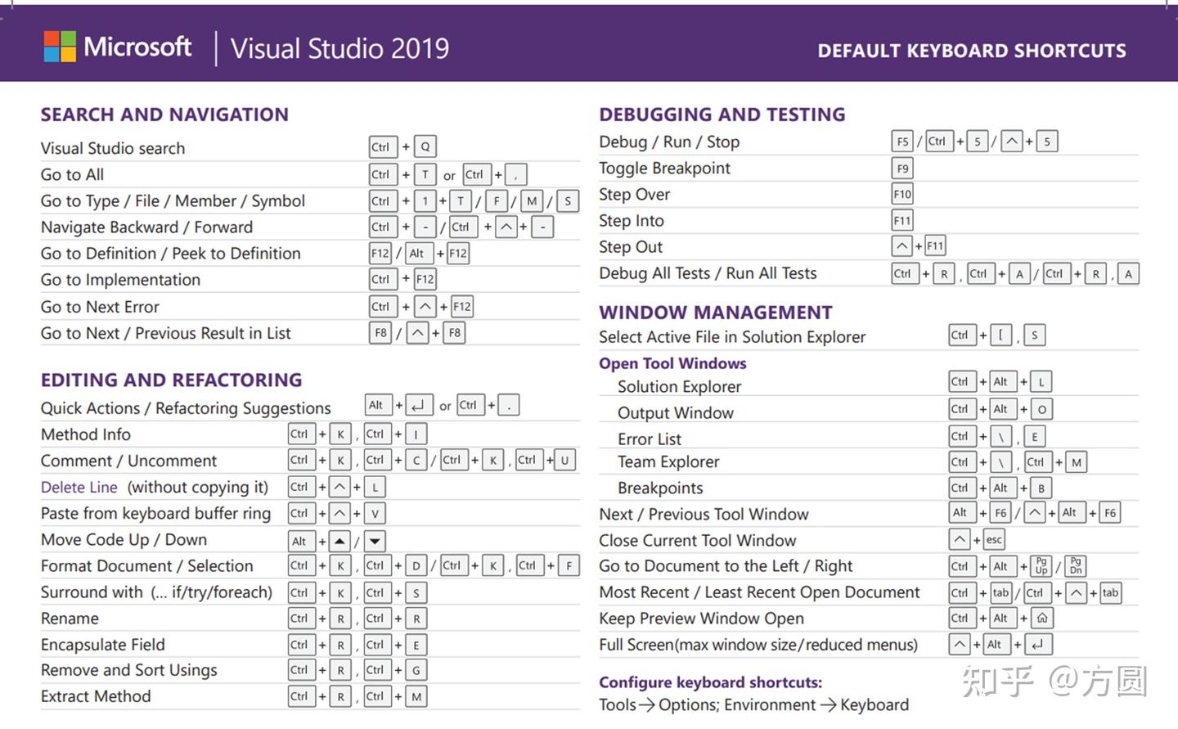Image resolution: width=1178 pixels, height=729 pixels.
Task: Click the 'DEBUGGING AND TESTING' heading
Action: click(x=722, y=115)
